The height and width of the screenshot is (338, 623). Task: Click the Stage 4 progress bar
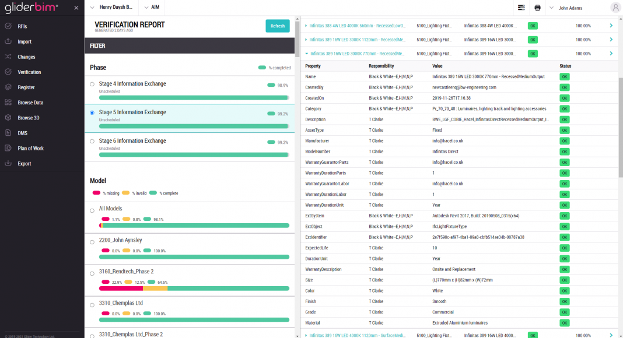194,97
